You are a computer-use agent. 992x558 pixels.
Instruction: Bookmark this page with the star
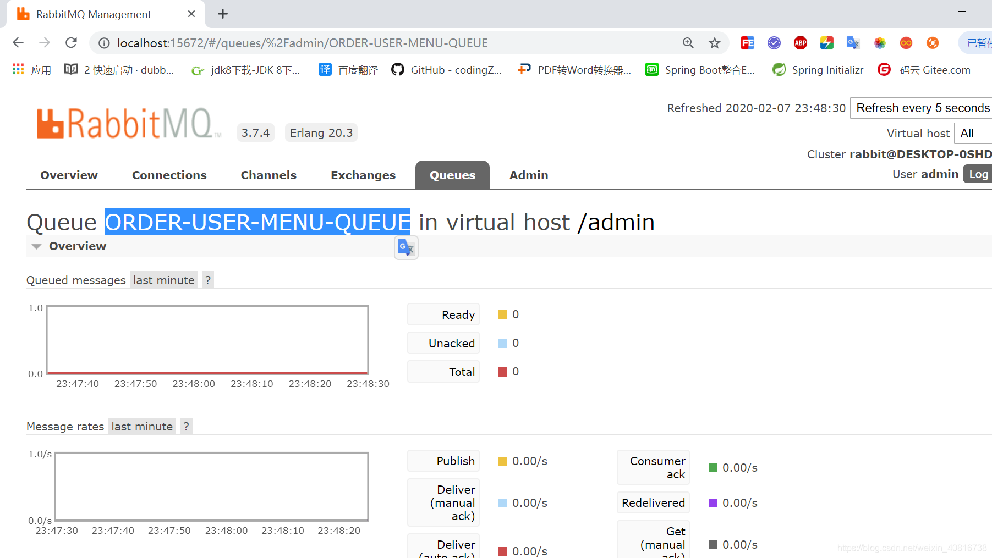coord(714,43)
